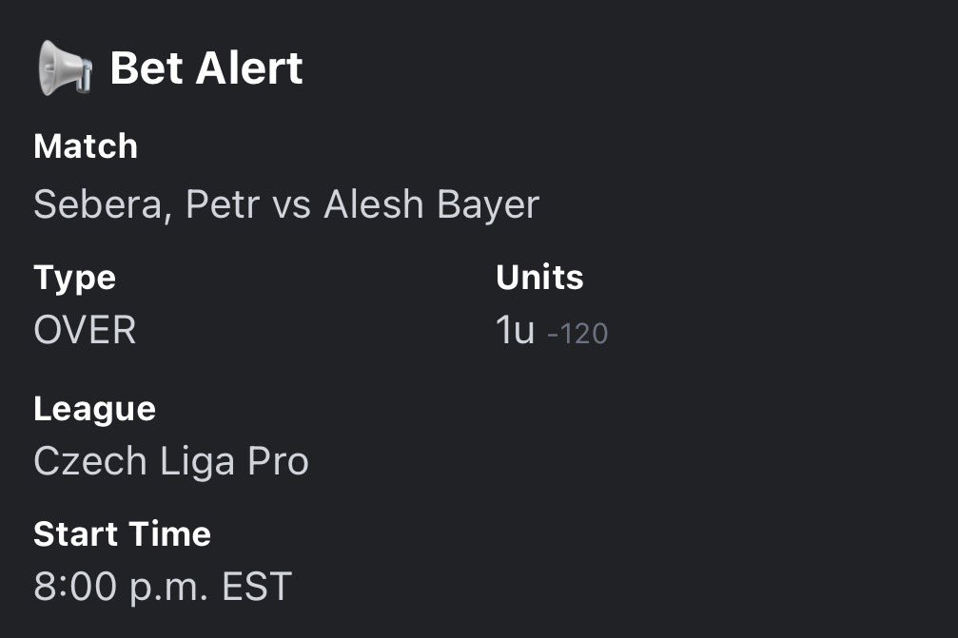
Task: Select the OVER bet type value
Action: [85, 331]
